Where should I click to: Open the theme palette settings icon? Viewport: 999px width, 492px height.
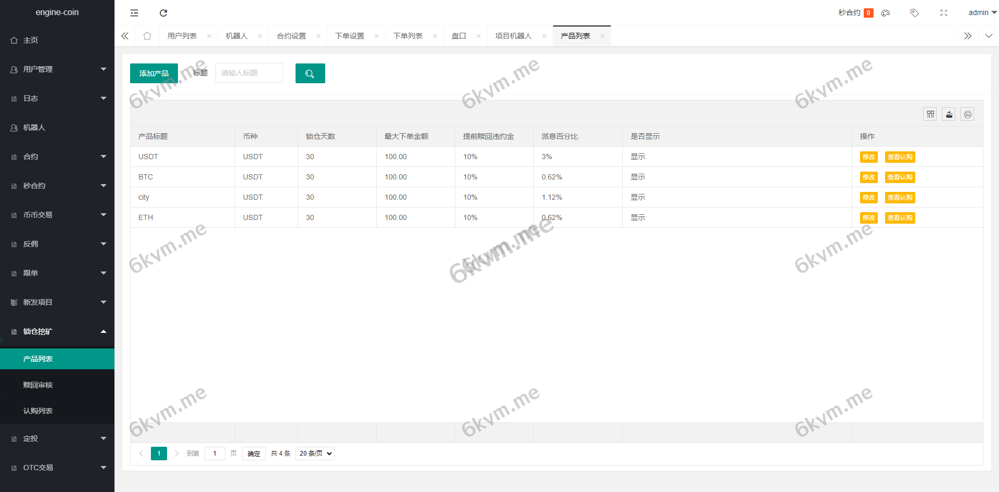[x=886, y=12]
